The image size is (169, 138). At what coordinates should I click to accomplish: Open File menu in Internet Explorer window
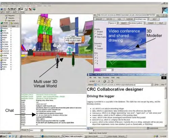(x=90, y=77)
